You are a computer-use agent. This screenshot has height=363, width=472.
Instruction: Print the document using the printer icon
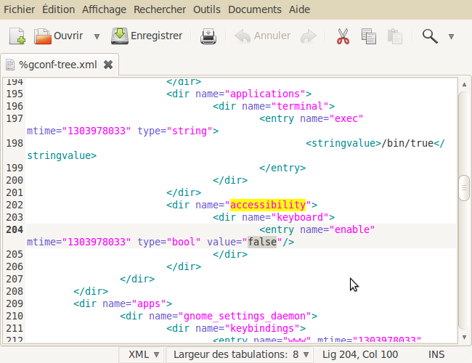(x=208, y=36)
